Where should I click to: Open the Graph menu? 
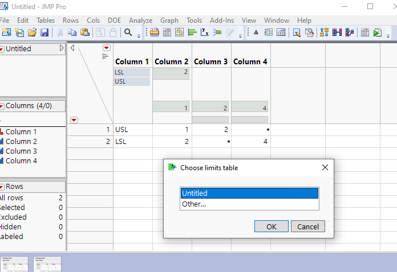[x=169, y=20]
